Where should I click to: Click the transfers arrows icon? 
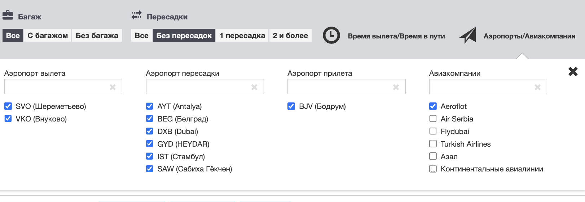137,15
